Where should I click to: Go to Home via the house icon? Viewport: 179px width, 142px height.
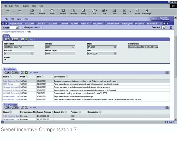(x=52, y=10)
